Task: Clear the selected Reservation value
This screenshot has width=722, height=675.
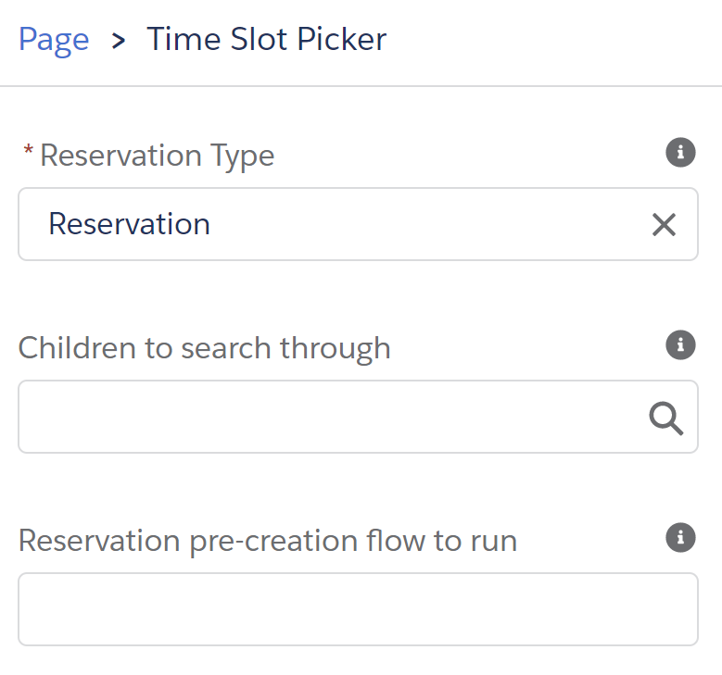Action: click(664, 225)
